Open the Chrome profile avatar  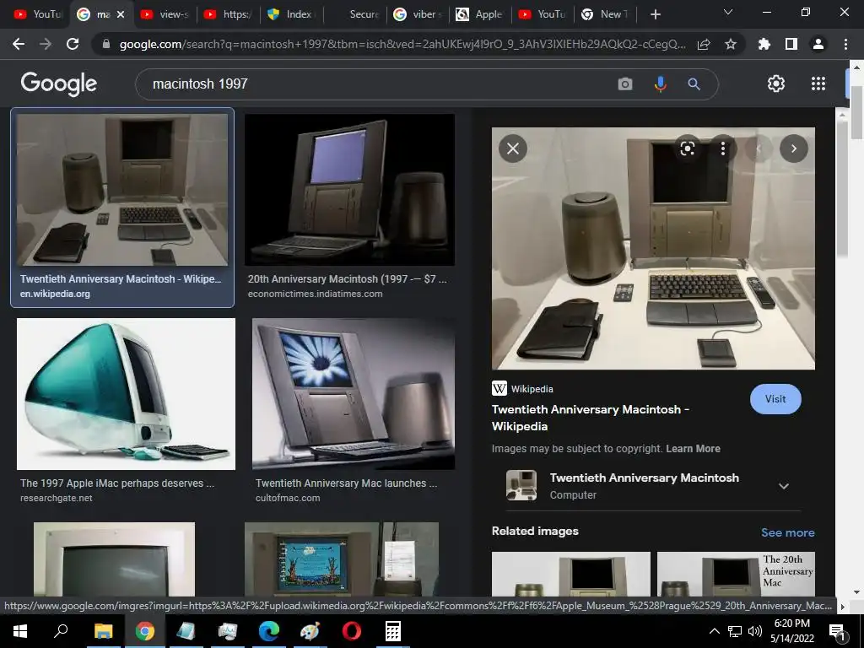click(818, 44)
